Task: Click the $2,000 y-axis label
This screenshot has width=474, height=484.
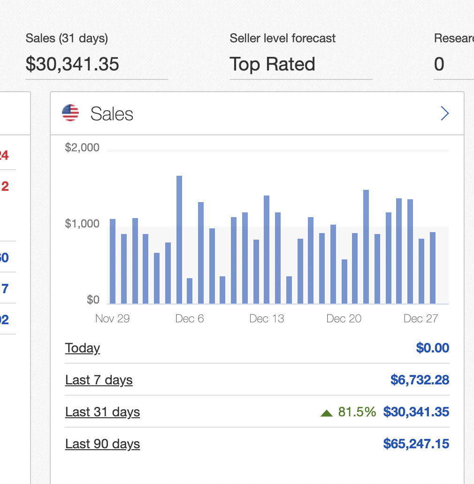Action: click(x=82, y=148)
